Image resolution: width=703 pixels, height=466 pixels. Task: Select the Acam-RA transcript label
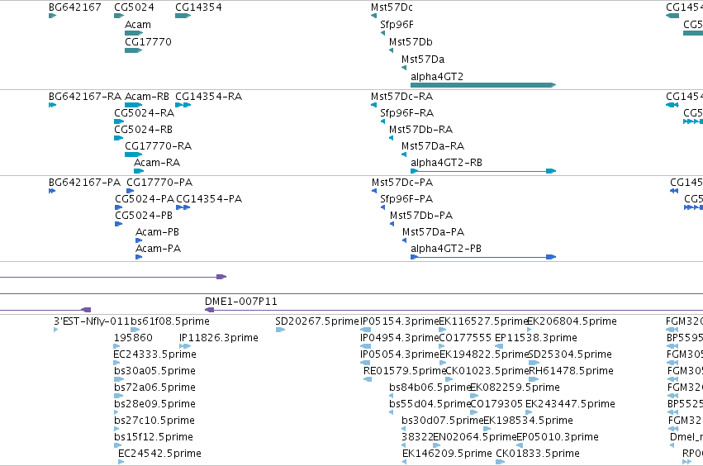tap(157, 163)
